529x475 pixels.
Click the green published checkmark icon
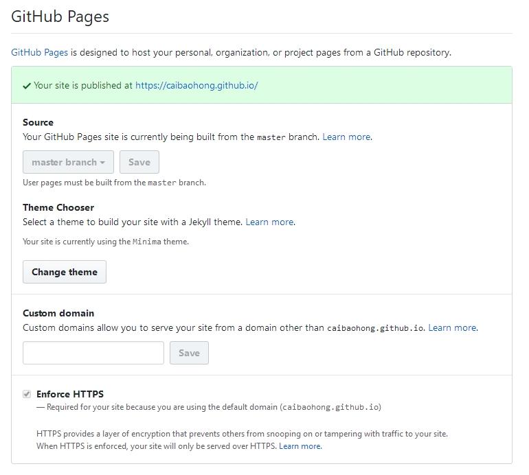tap(27, 86)
